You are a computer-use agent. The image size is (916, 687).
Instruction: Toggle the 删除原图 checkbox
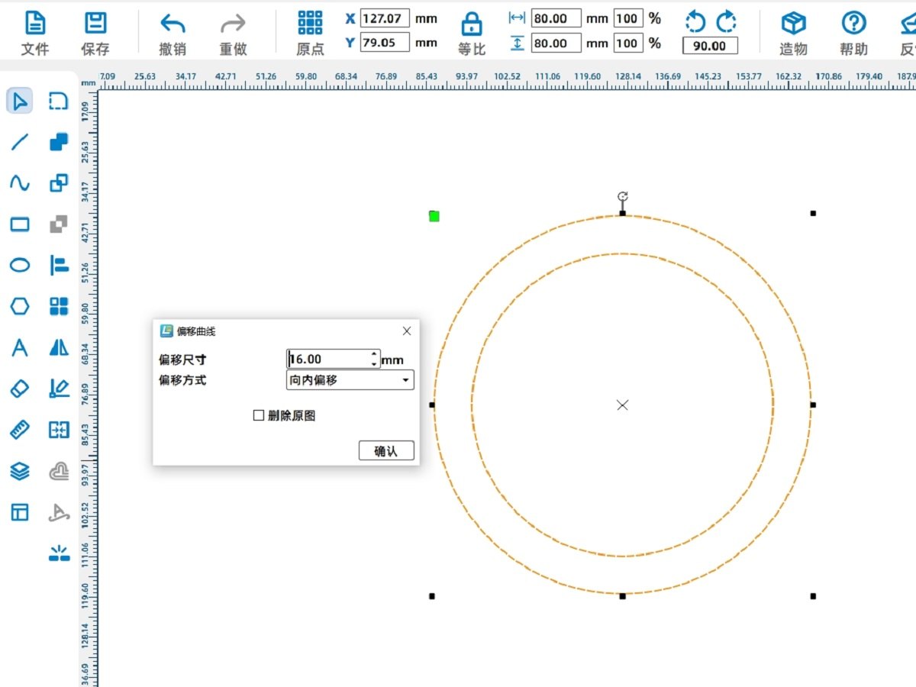coord(259,415)
